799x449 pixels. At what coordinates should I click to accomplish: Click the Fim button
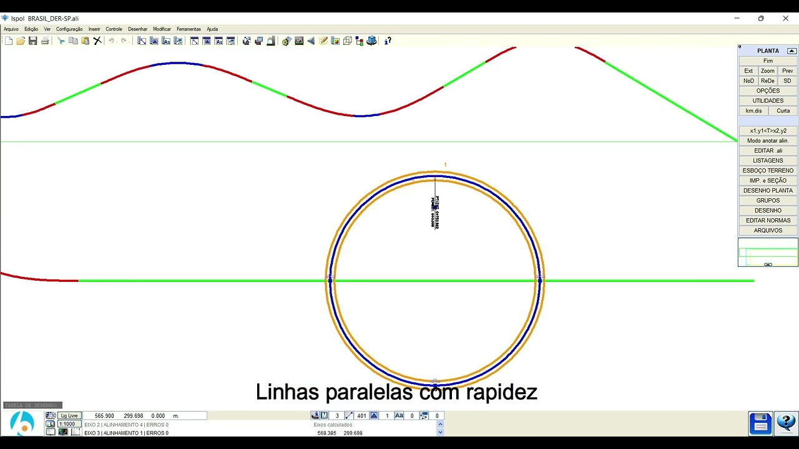[x=768, y=61]
